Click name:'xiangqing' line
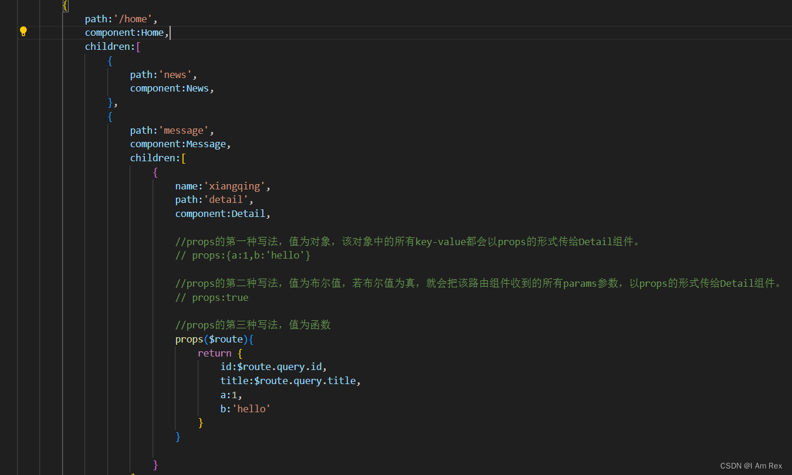The height and width of the screenshot is (475, 792). point(223,186)
